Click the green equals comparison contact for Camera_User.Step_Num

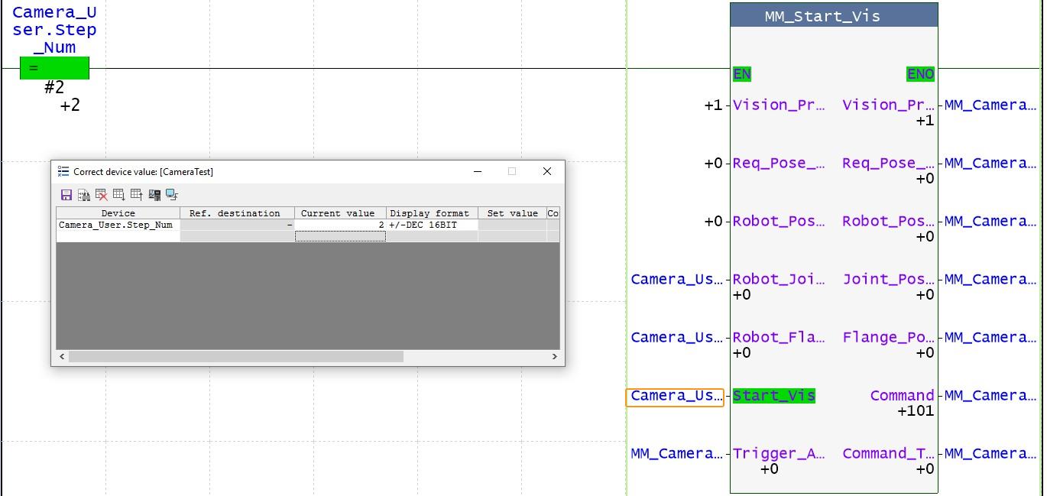tap(54, 68)
